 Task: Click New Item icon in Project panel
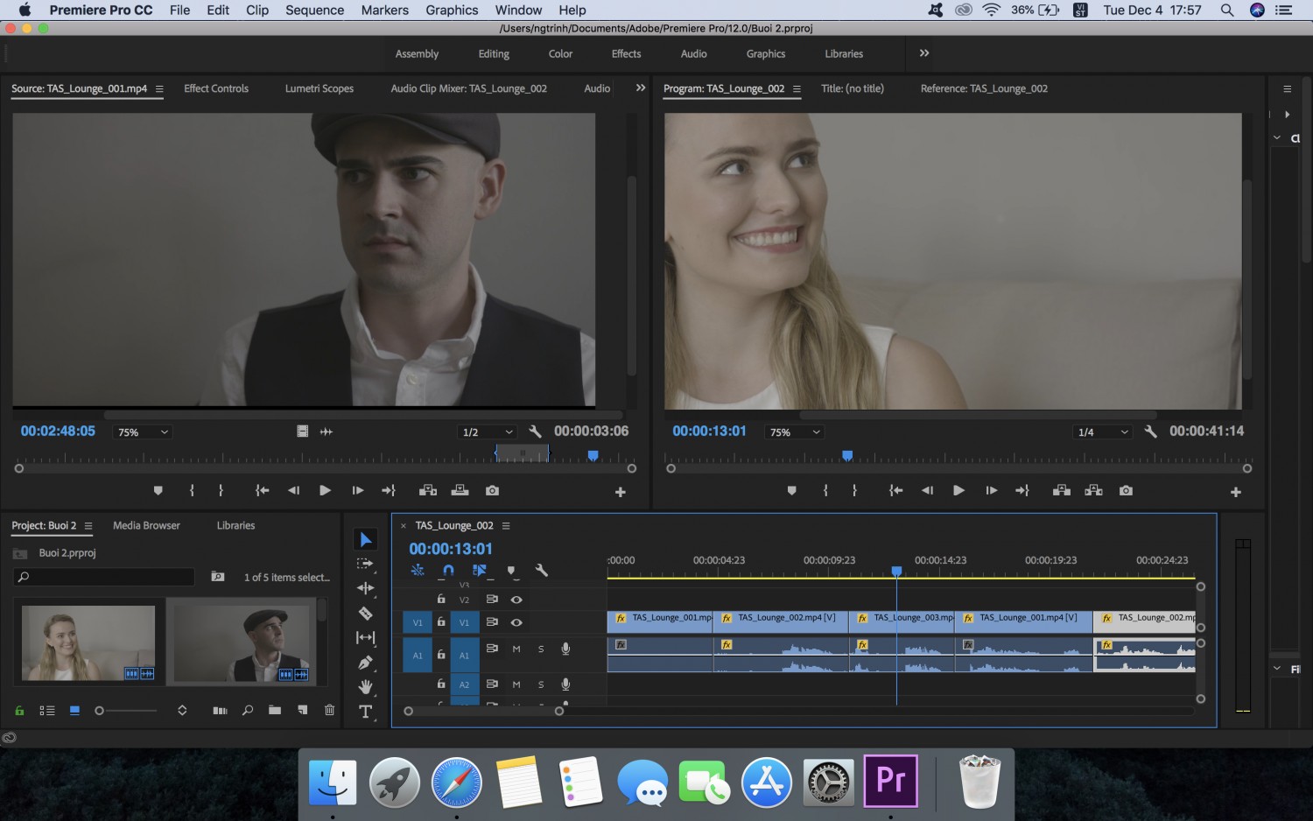[302, 710]
